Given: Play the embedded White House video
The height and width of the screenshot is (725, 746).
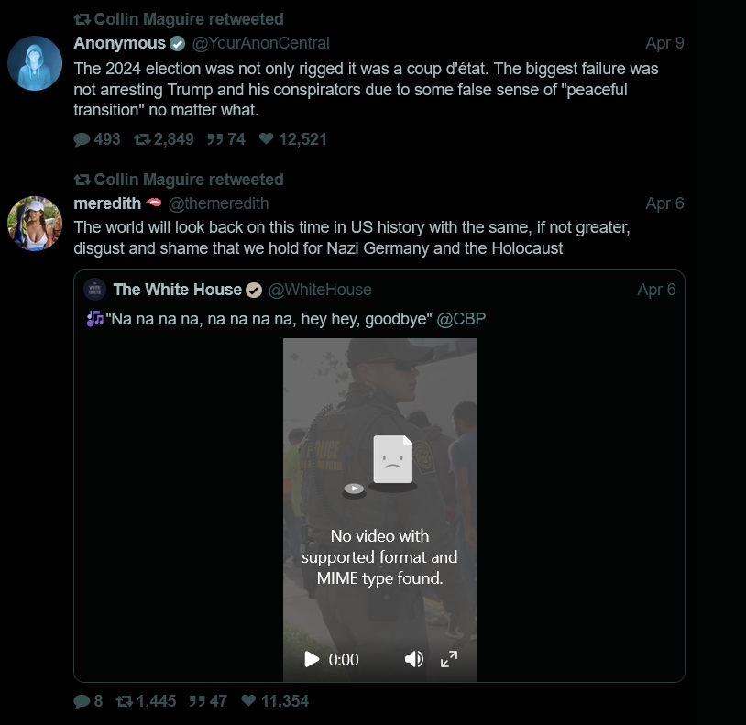Looking at the screenshot, I should (x=312, y=659).
